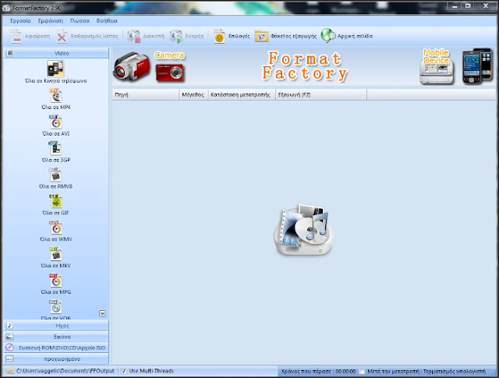The width and height of the screenshot is (499, 378).
Task: Click the Καθαρισμός λίστας red X icon
Action: (62, 37)
